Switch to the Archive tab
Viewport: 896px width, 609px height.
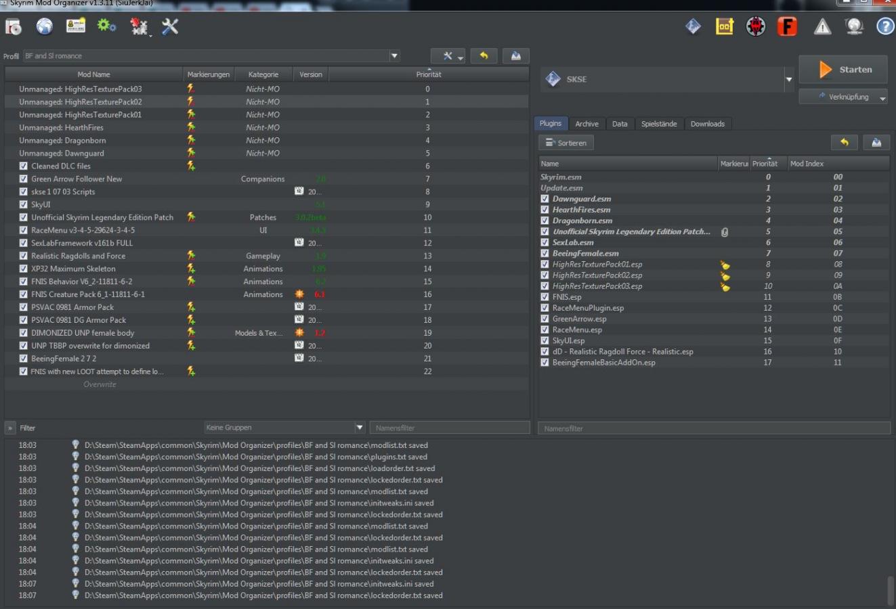coord(586,124)
